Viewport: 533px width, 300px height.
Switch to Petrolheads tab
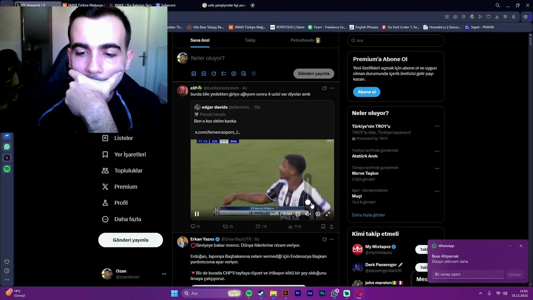(x=306, y=40)
